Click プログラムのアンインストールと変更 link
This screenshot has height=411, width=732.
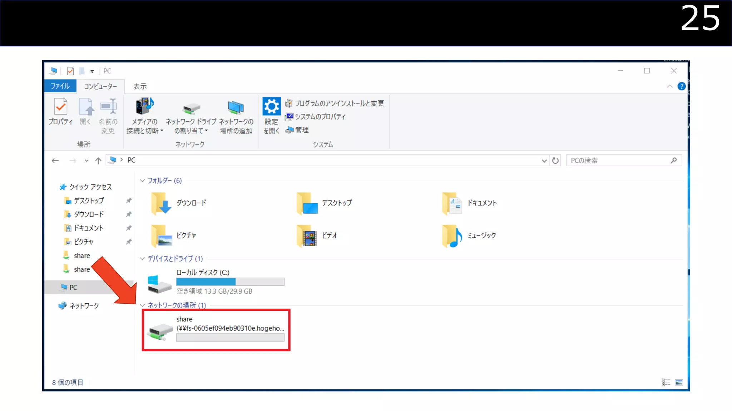(339, 103)
